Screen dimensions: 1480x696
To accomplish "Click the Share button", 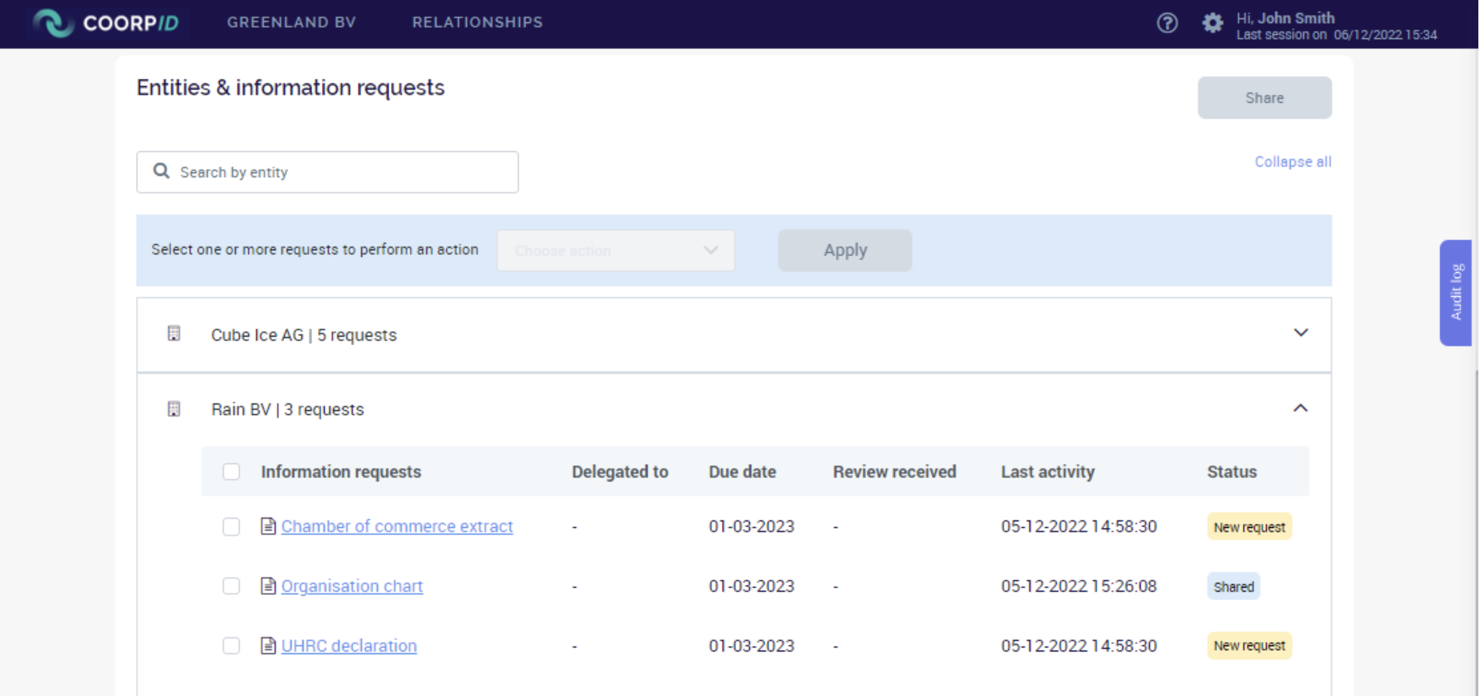I will point(1265,98).
